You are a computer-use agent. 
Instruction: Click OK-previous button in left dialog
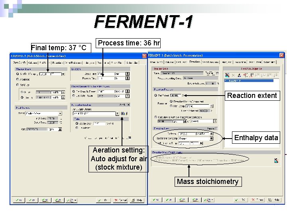[x=19, y=200]
